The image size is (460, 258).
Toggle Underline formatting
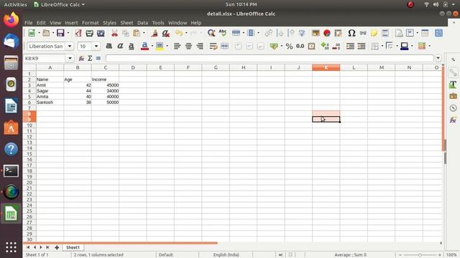[x=131, y=46]
